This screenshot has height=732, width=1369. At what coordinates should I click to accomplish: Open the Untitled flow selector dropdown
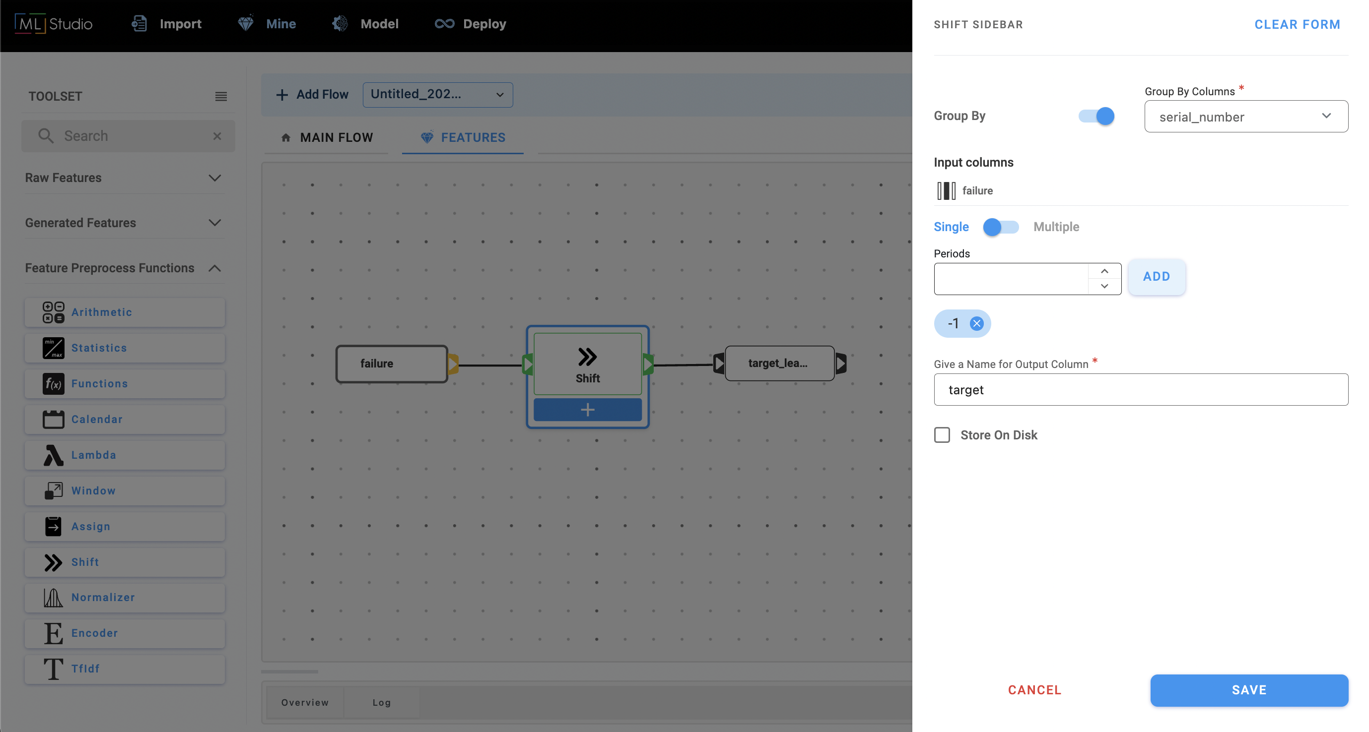click(x=437, y=95)
